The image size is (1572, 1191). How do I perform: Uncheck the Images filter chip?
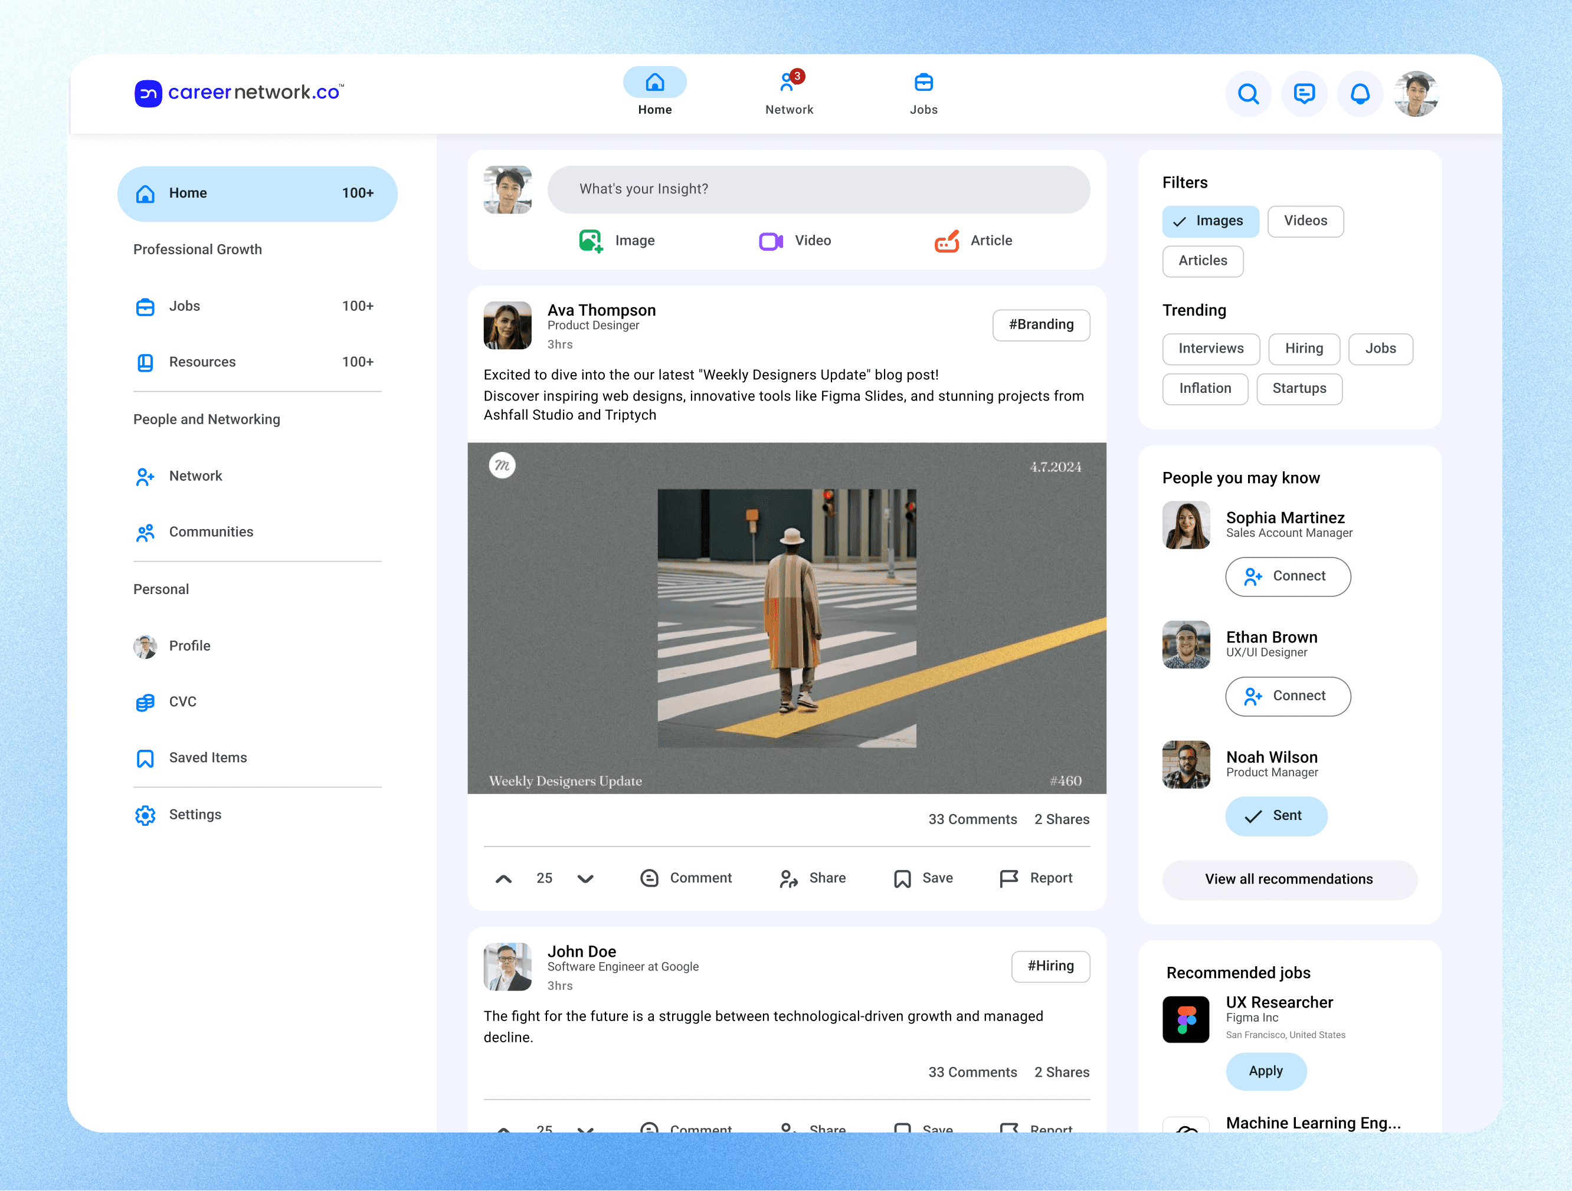[x=1210, y=221]
